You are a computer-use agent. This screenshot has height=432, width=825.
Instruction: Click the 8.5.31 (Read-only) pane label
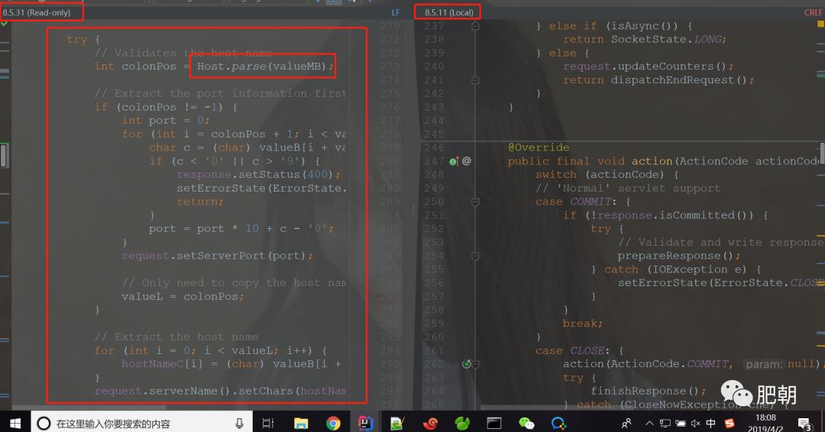(x=37, y=12)
